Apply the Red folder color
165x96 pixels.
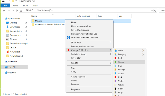129,58
